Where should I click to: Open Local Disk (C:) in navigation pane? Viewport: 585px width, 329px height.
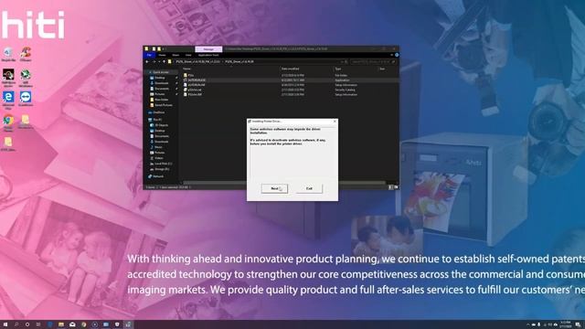pyautogui.click(x=163, y=164)
